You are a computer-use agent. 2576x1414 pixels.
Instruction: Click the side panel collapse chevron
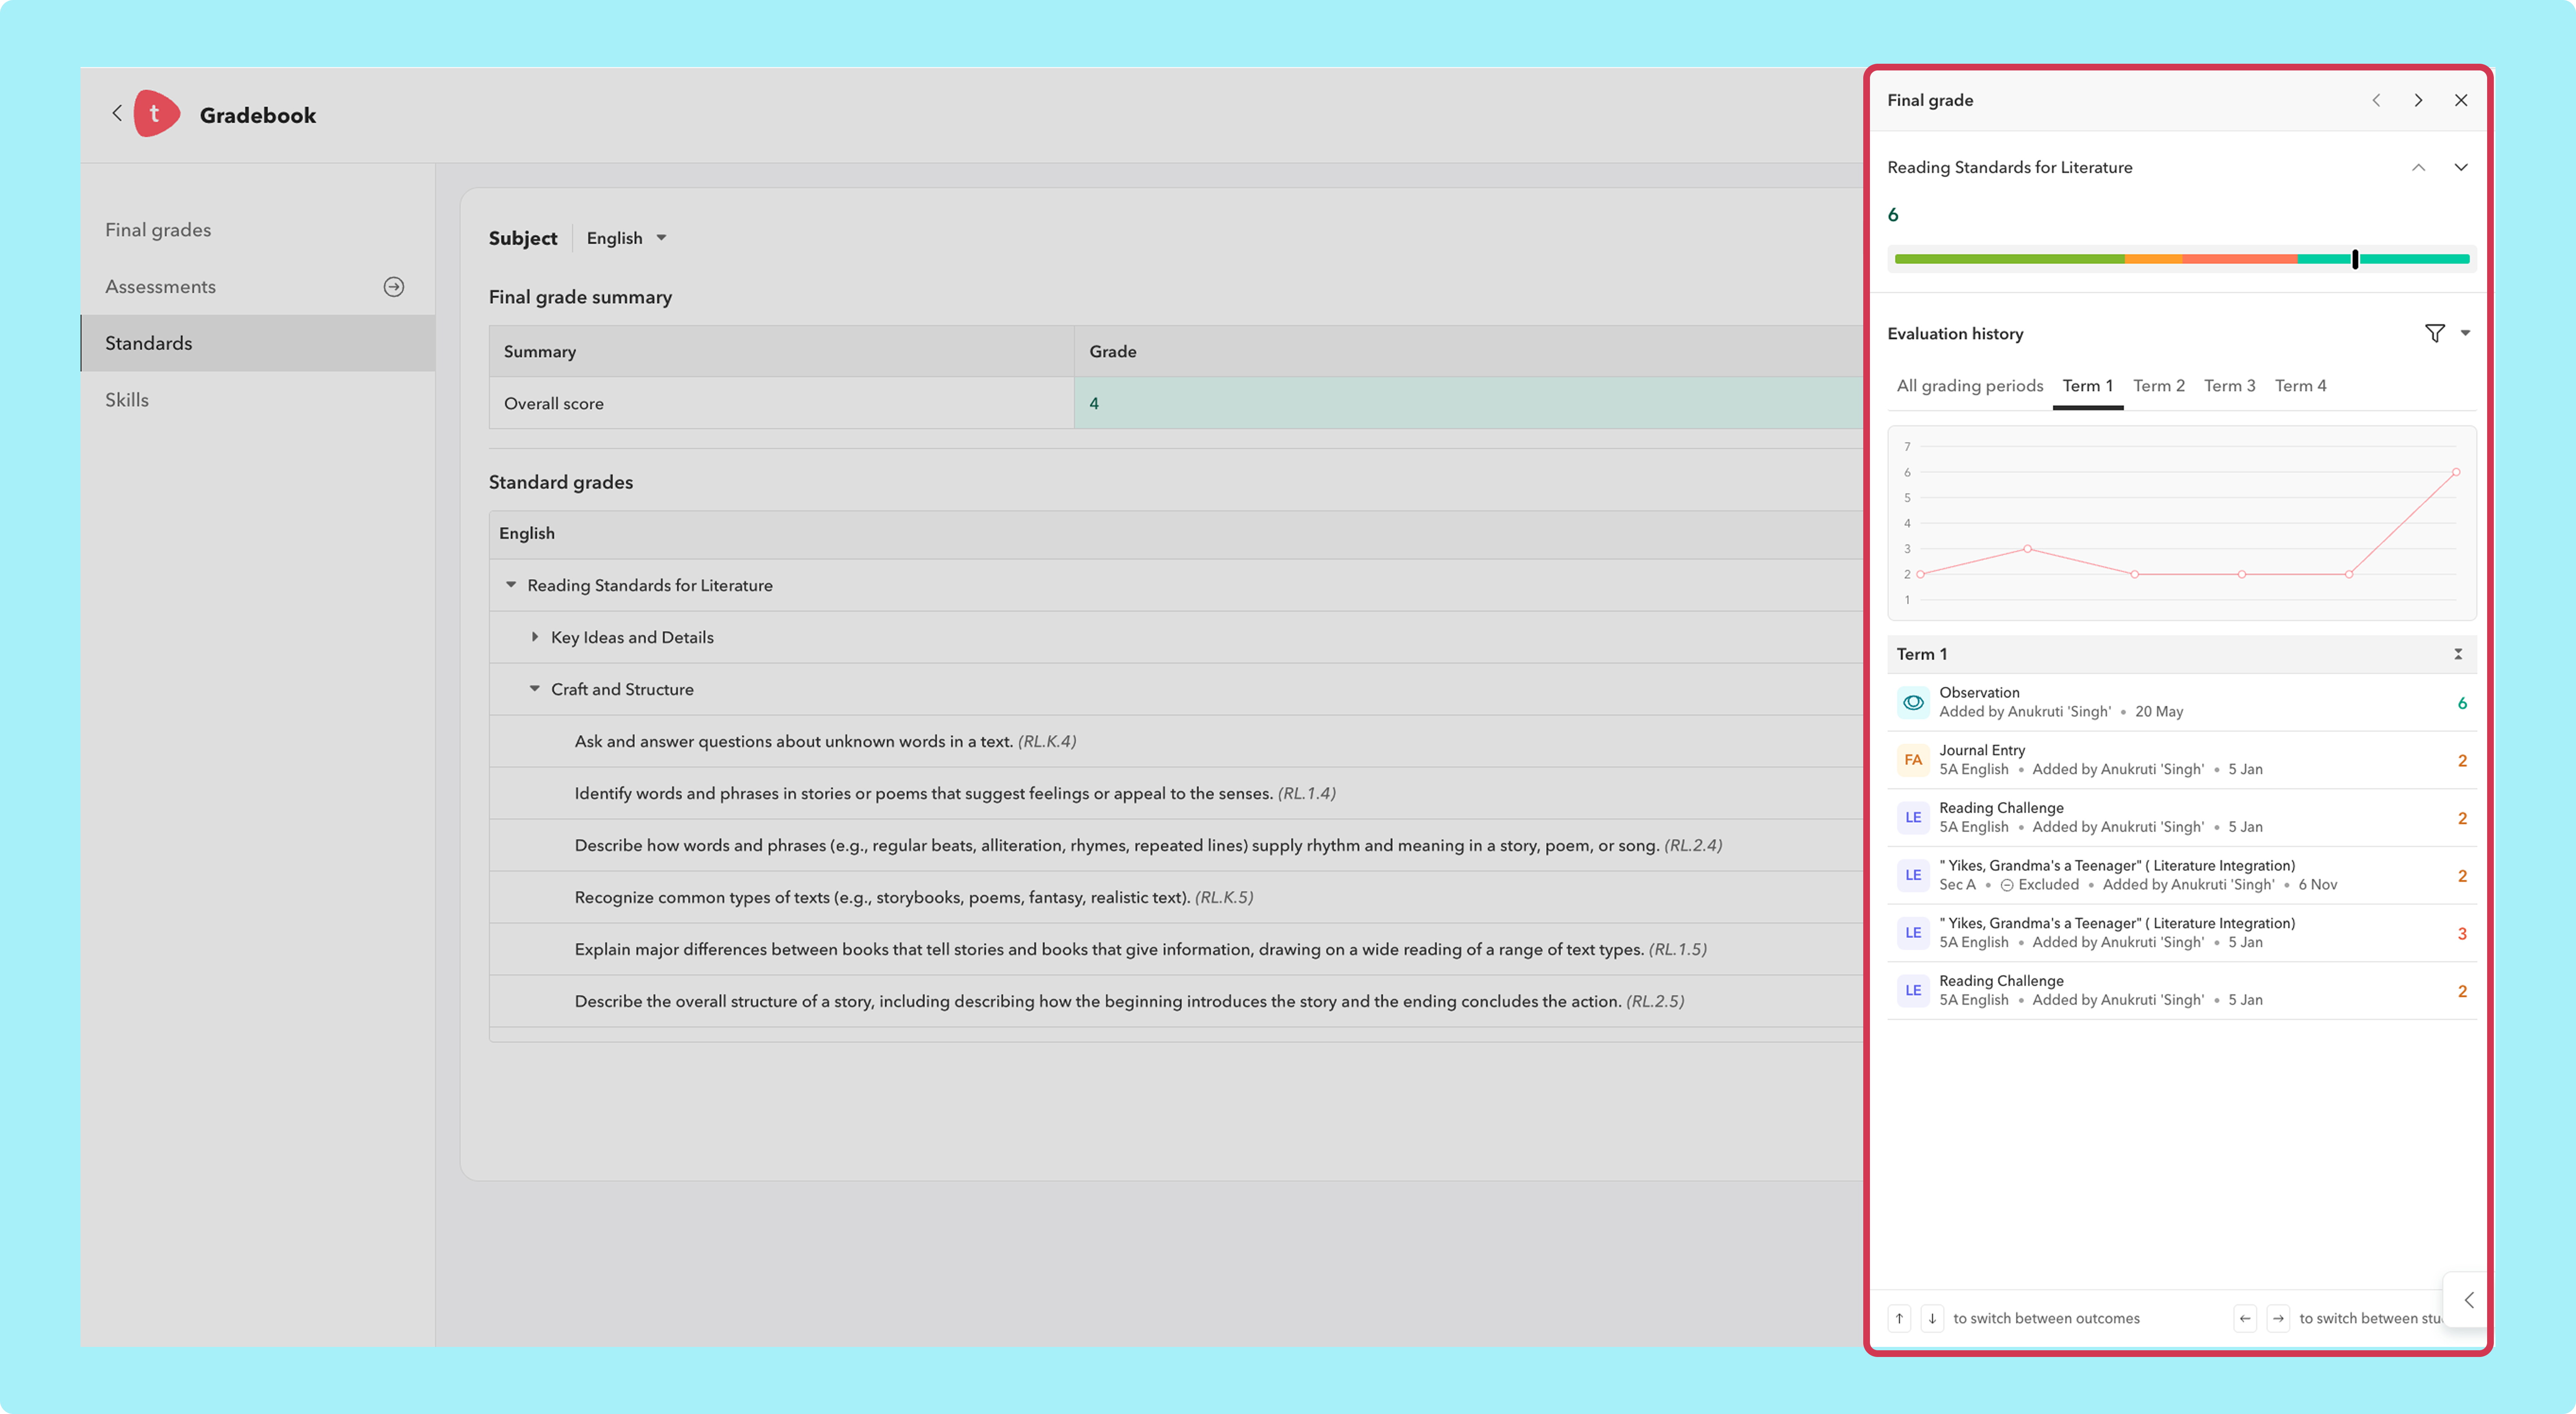tap(2468, 1300)
